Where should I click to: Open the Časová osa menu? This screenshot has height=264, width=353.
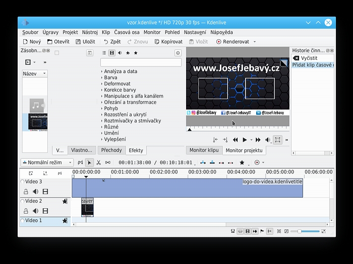(127, 32)
